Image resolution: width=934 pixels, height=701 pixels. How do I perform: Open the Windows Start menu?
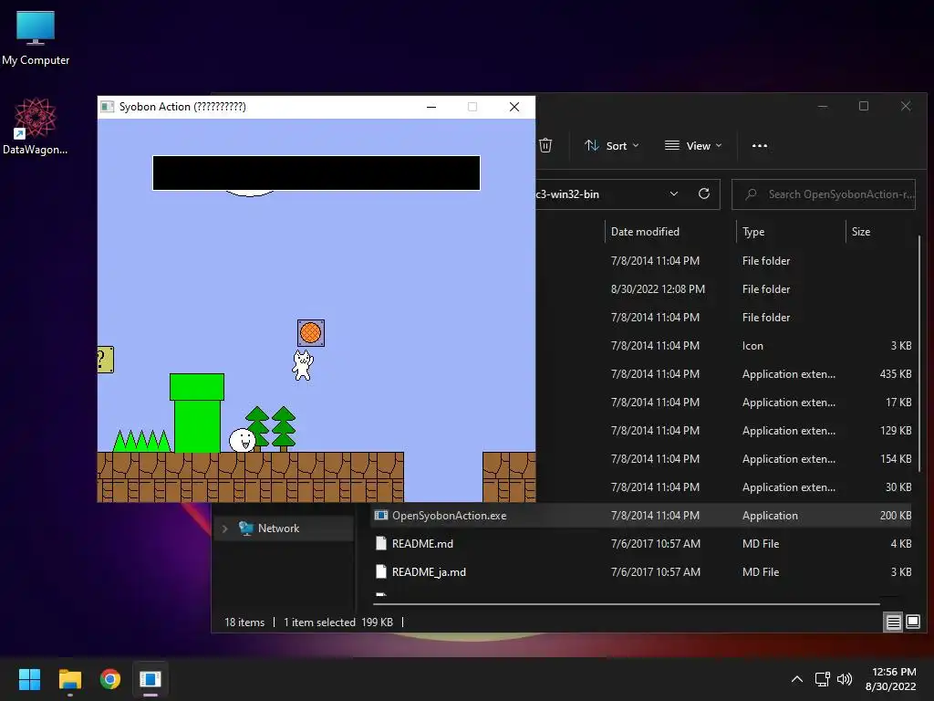(29, 679)
